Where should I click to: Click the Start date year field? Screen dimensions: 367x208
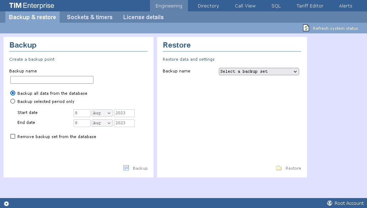124,113
